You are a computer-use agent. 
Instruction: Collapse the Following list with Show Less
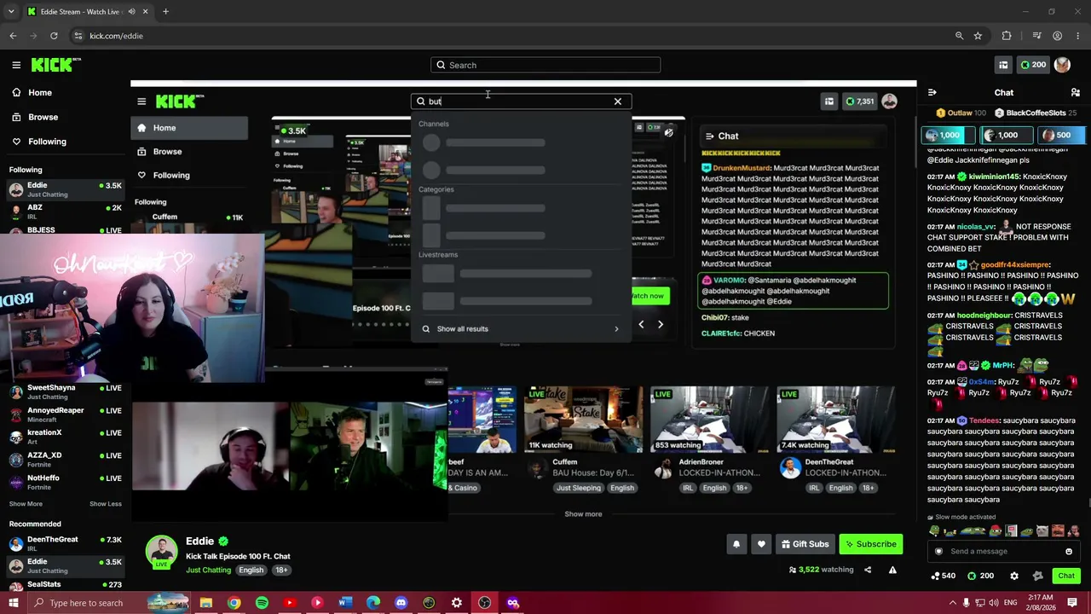[x=106, y=504]
